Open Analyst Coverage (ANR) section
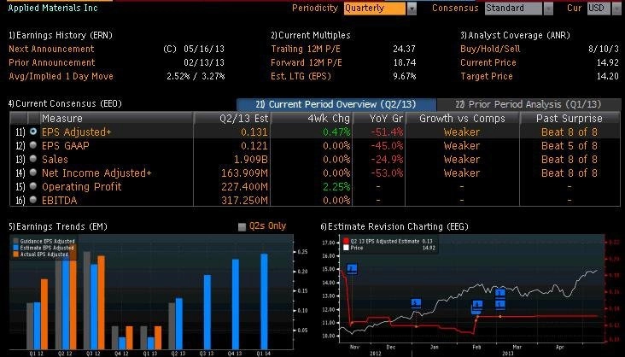625x357 pixels. pos(515,35)
